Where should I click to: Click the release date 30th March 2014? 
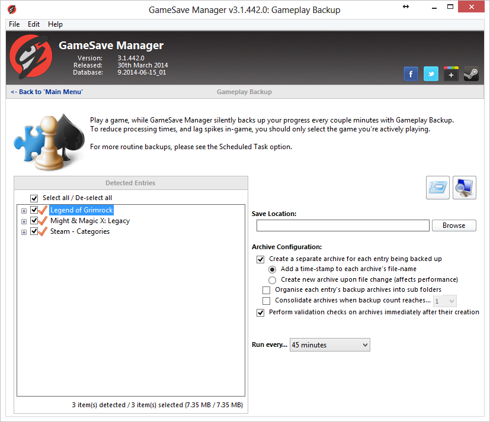[x=143, y=65]
